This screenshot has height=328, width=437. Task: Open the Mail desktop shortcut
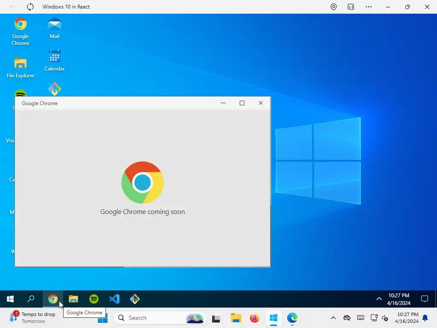tap(54, 28)
